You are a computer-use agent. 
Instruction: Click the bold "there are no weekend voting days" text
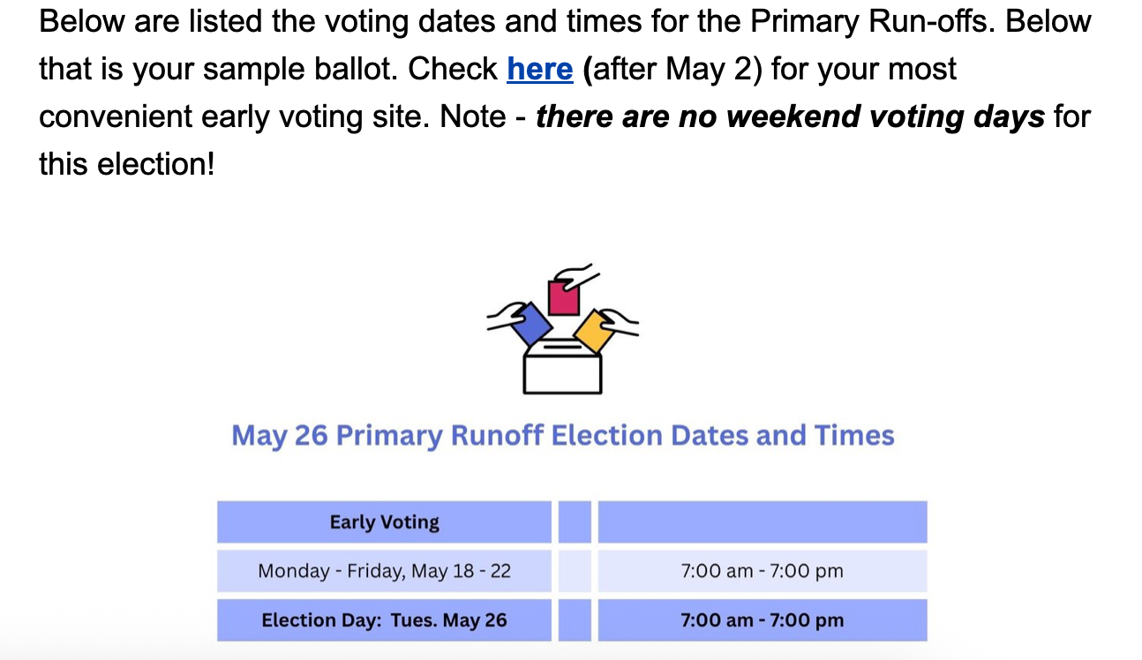point(790,116)
